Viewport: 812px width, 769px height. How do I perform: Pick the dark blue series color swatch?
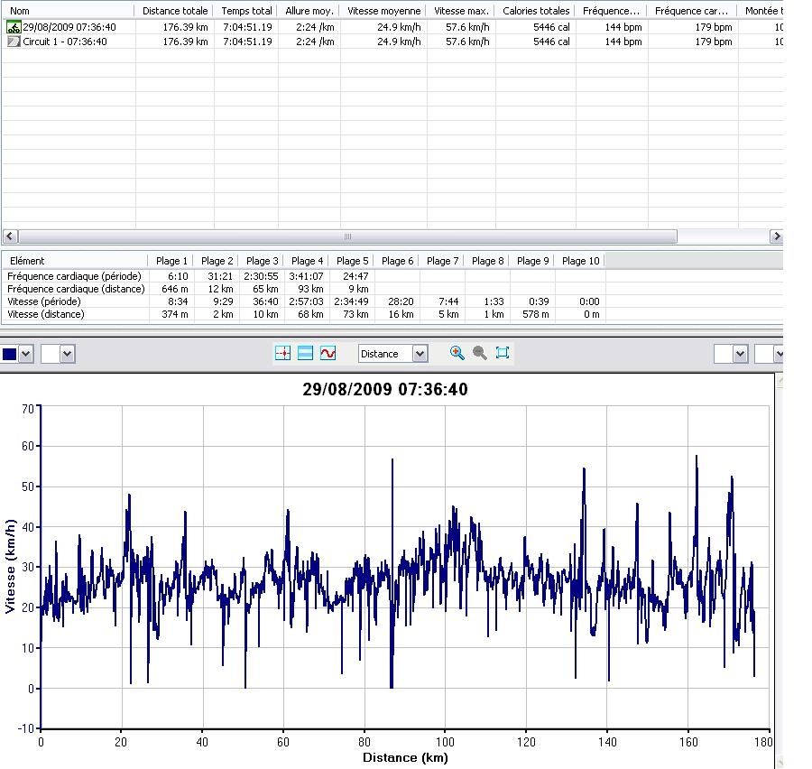(9, 355)
